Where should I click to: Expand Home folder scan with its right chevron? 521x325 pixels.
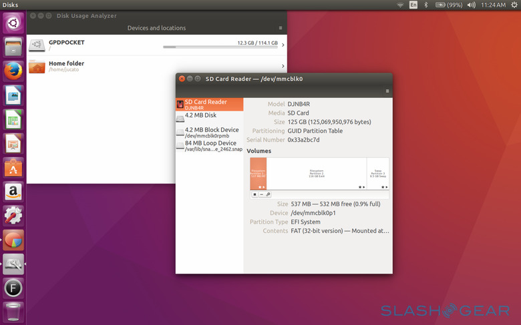283,66
